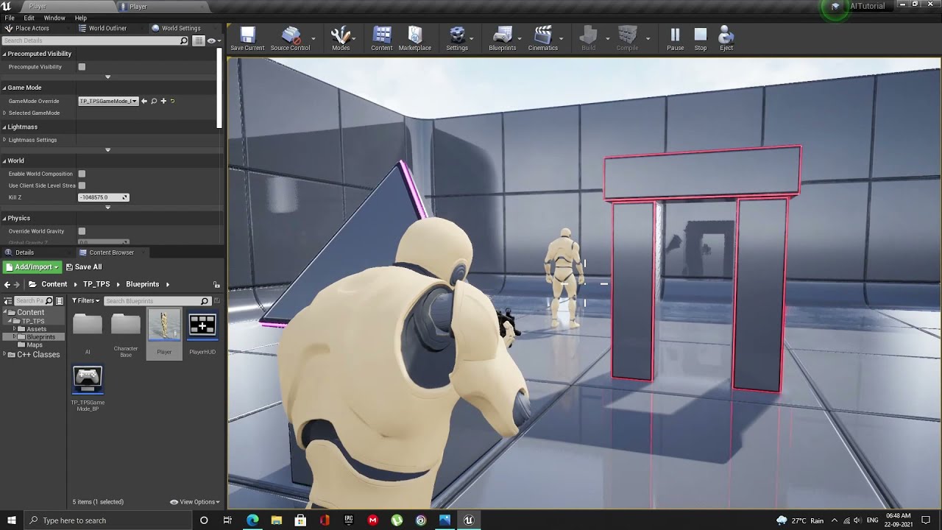Viewport: 942px width, 530px height.
Task: Open the File menu
Action: (10, 18)
